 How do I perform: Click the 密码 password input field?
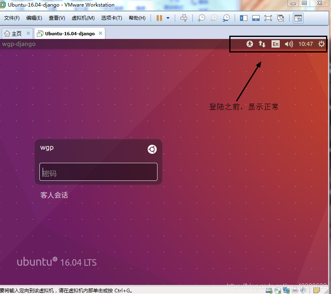point(98,172)
